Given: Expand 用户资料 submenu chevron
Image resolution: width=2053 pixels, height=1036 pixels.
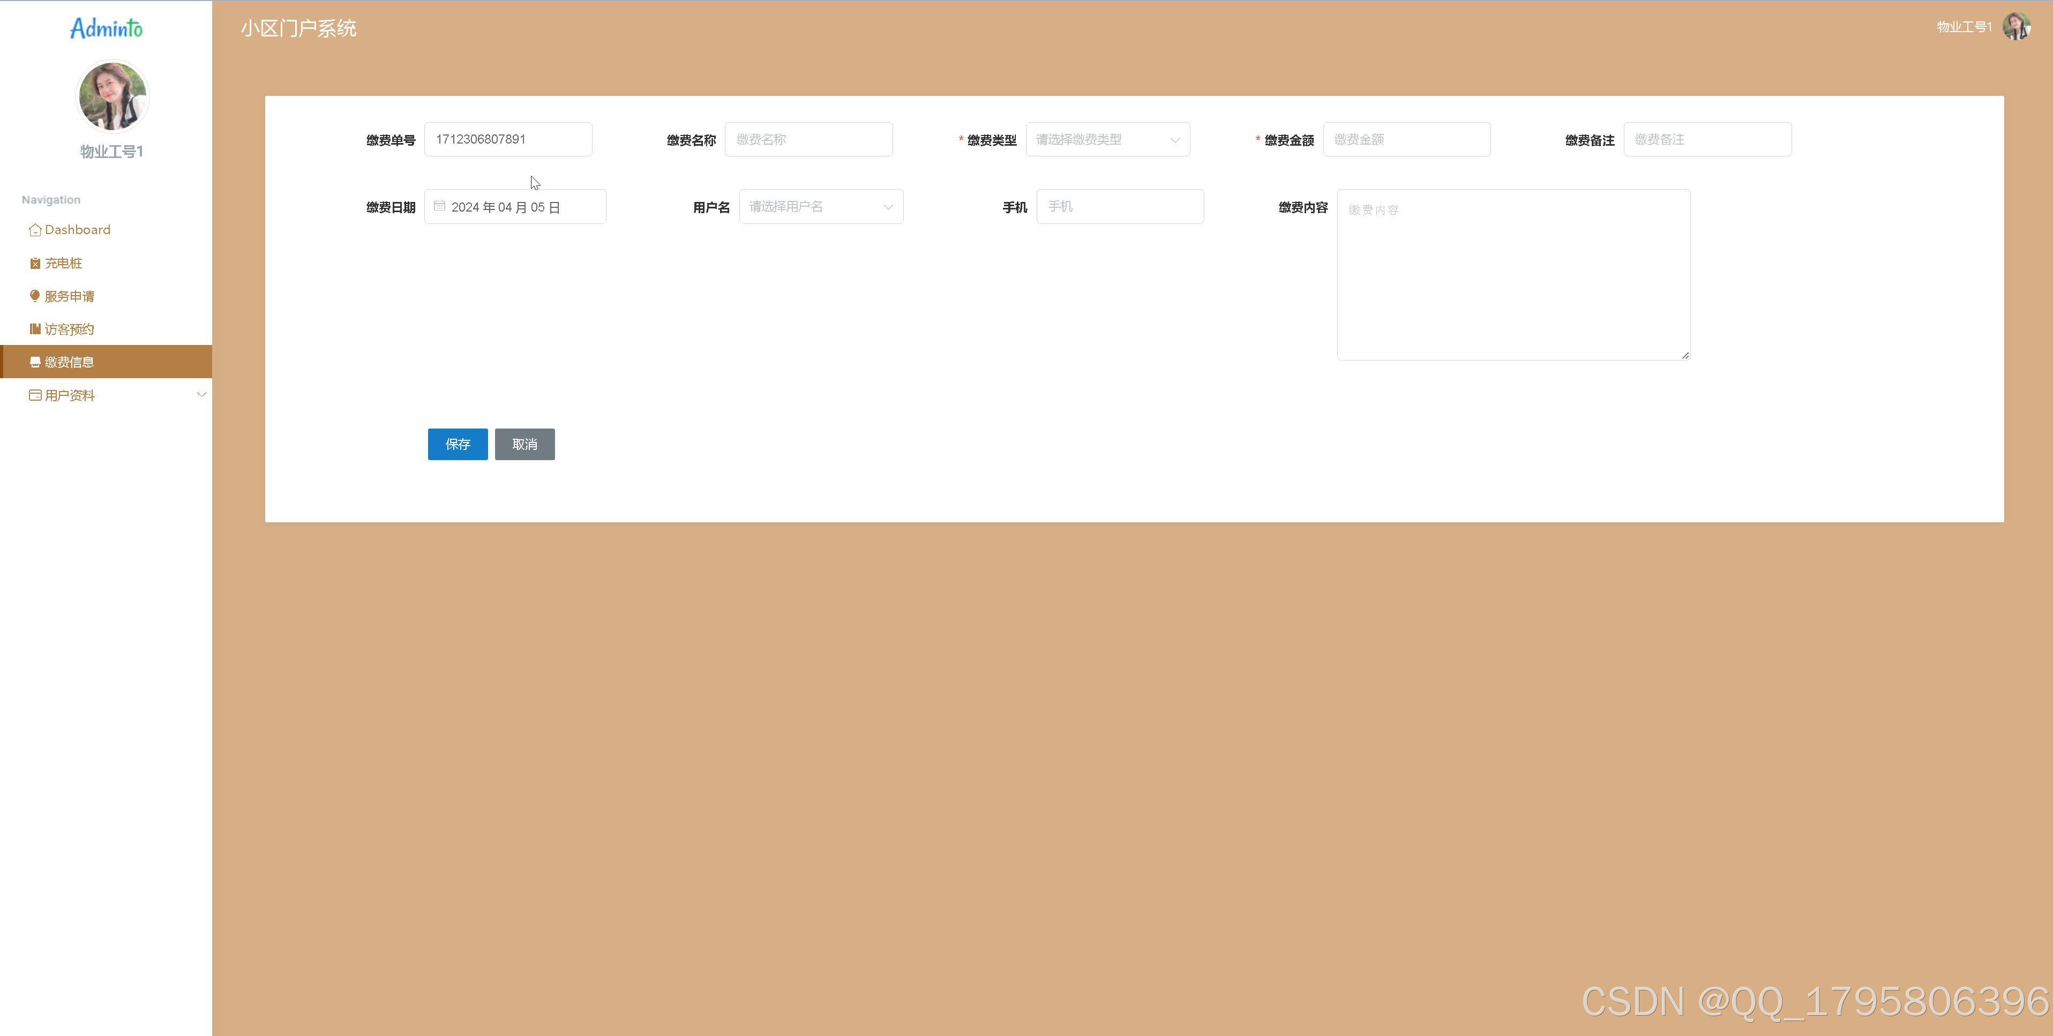Looking at the screenshot, I should [201, 394].
